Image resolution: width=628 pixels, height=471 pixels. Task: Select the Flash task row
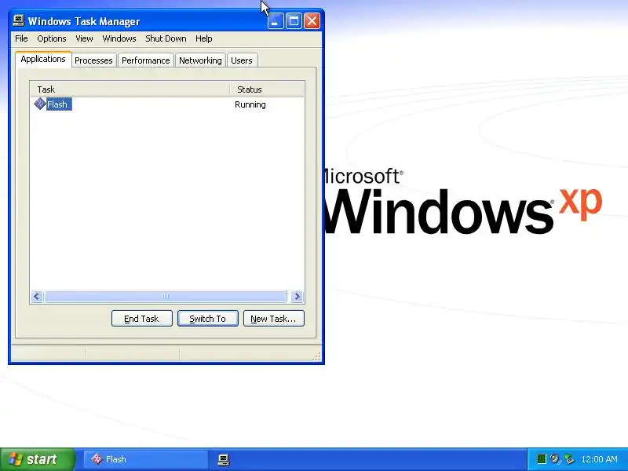[167, 104]
